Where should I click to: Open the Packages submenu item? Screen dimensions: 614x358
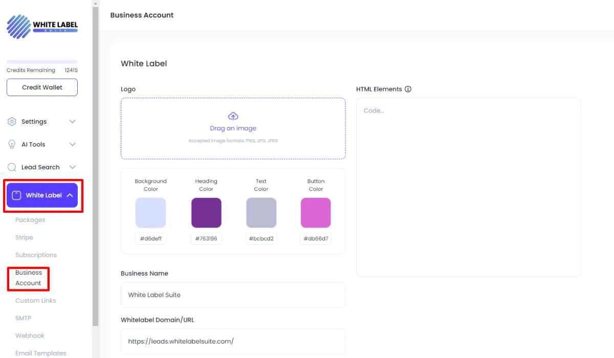pos(30,220)
